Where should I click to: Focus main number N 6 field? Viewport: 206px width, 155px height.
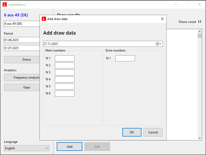point(65,93)
